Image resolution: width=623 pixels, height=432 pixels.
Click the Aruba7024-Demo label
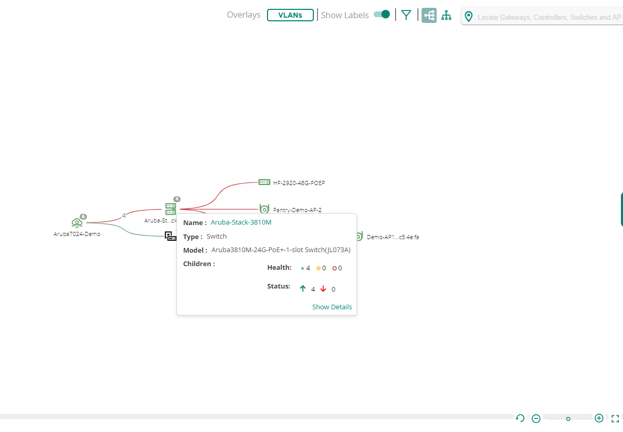77,234
